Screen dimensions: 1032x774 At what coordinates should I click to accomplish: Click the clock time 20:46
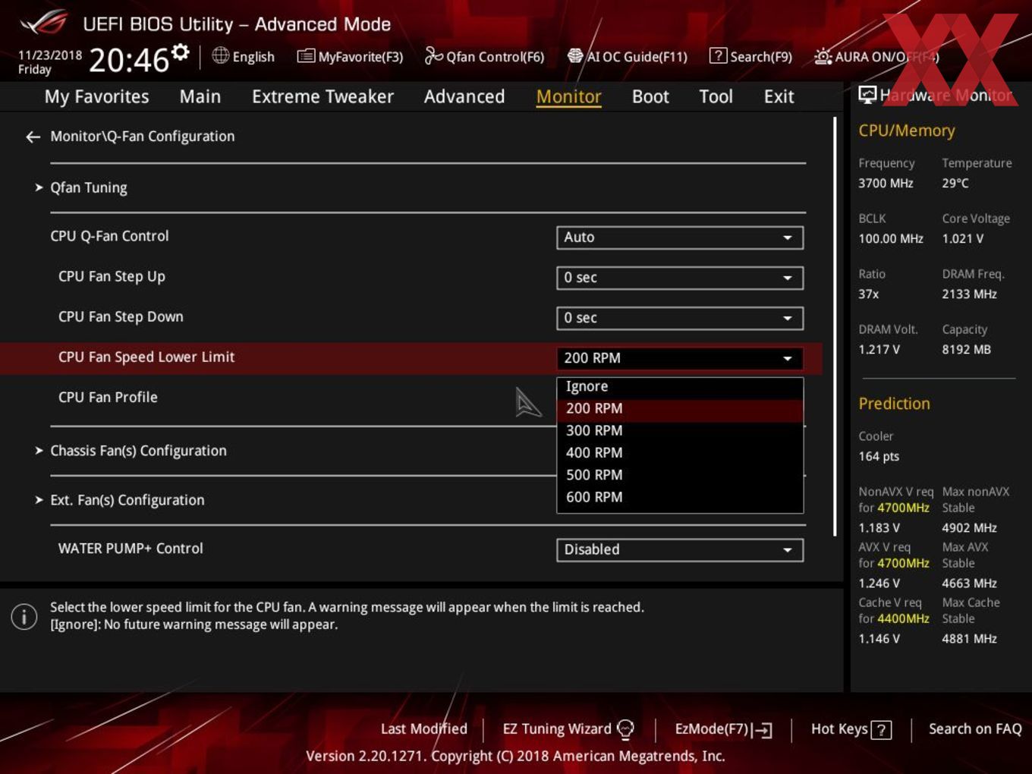click(129, 60)
